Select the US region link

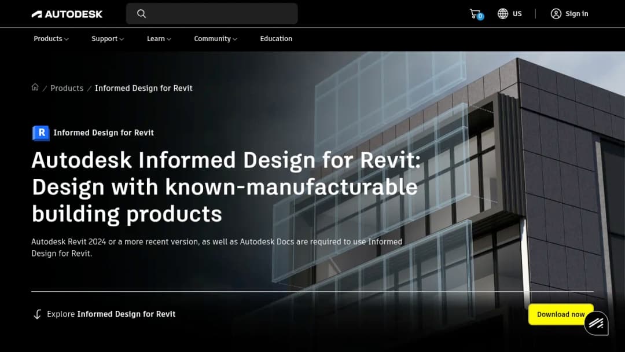[x=517, y=13]
